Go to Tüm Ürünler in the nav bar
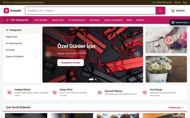This screenshot has height=118, width=190. (41, 20)
